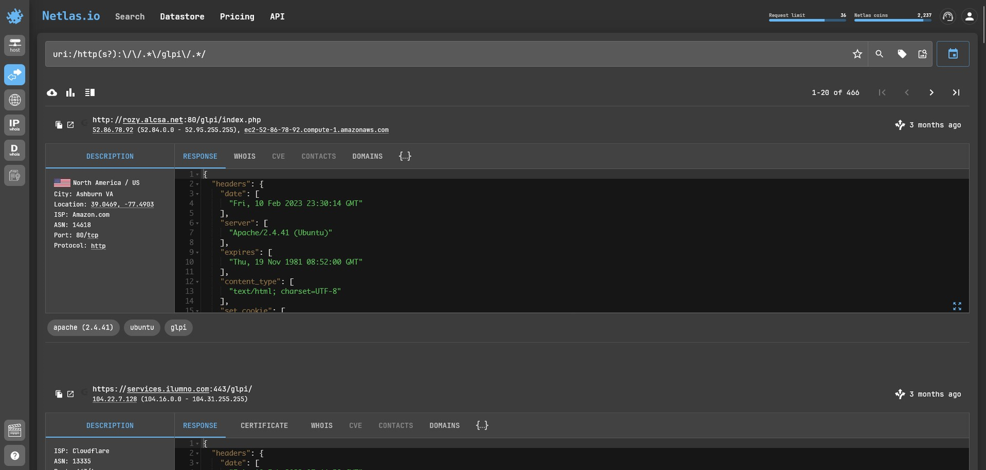Open the ec2-52-86-78-92.compute-1.amazonaws.com link
The height and width of the screenshot is (470, 986).
(316, 130)
